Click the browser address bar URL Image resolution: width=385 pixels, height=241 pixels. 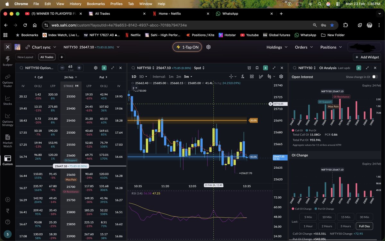119,25
